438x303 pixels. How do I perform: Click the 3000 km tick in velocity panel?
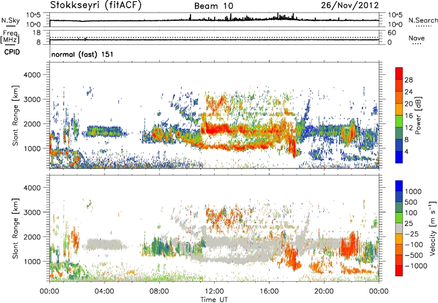coord(32,212)
